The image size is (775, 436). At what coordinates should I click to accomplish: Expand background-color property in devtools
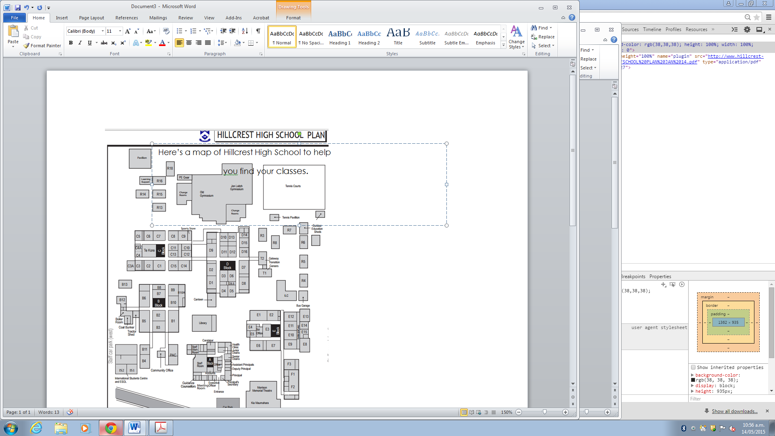(x=693, y=375)
